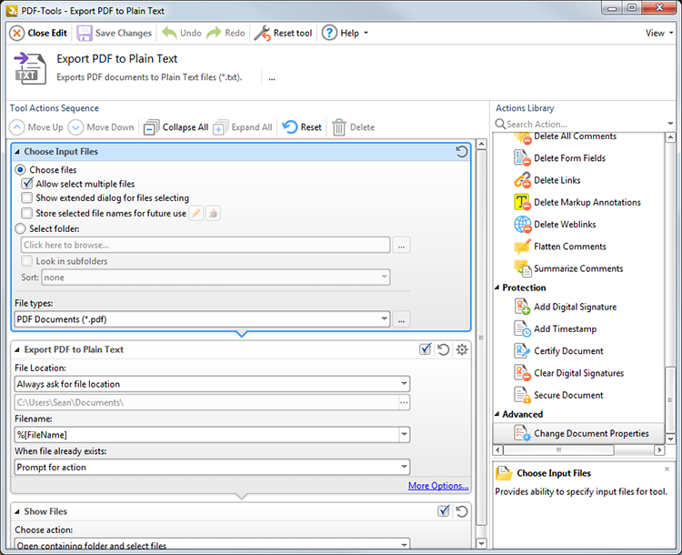Open the Help menu

pyautogui.click(x=344, y=33)
